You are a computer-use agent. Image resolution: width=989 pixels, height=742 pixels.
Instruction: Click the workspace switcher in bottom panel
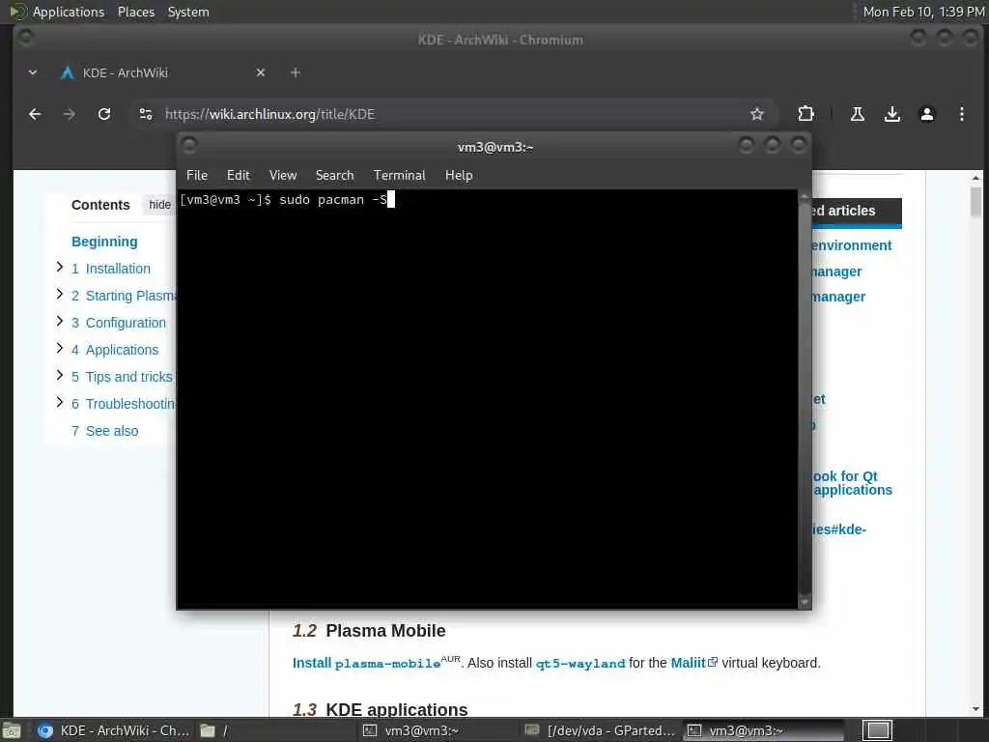tap(877, 730)
